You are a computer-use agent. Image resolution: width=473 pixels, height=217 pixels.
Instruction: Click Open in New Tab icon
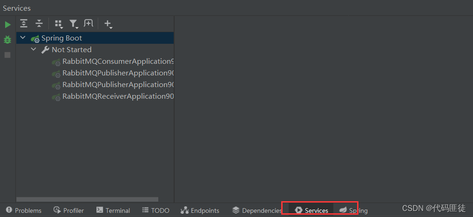point(88,23)
